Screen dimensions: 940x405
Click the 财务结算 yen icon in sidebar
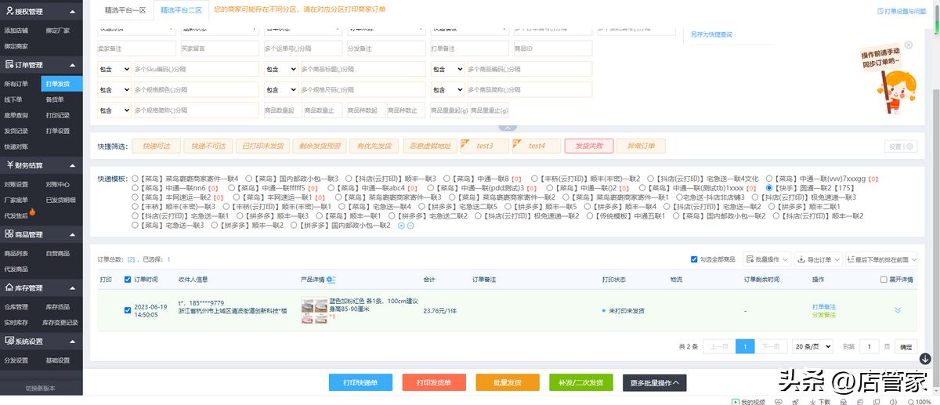point(9,165)
